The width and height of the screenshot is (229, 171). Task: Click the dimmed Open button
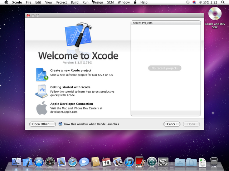[191, 124]
